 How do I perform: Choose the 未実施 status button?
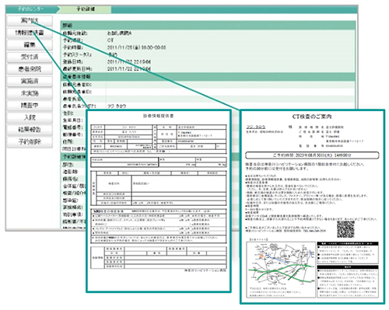pyautogui.click(x=30, y=93)
